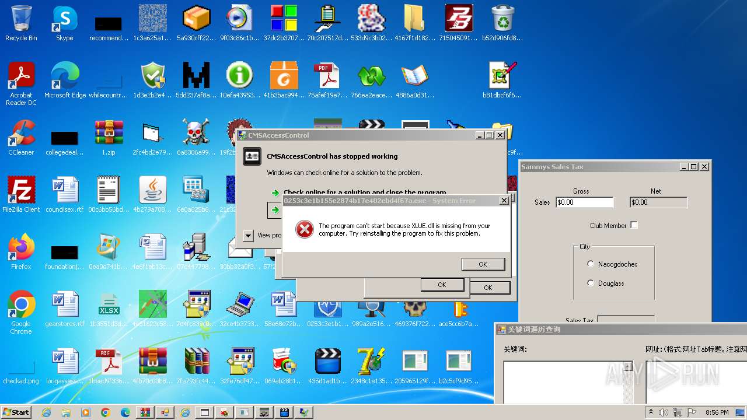This screenshot has width=747, height=420.
Task: Select the PDF icon 75afef19e7...
Action: click(x=327, y=80)
